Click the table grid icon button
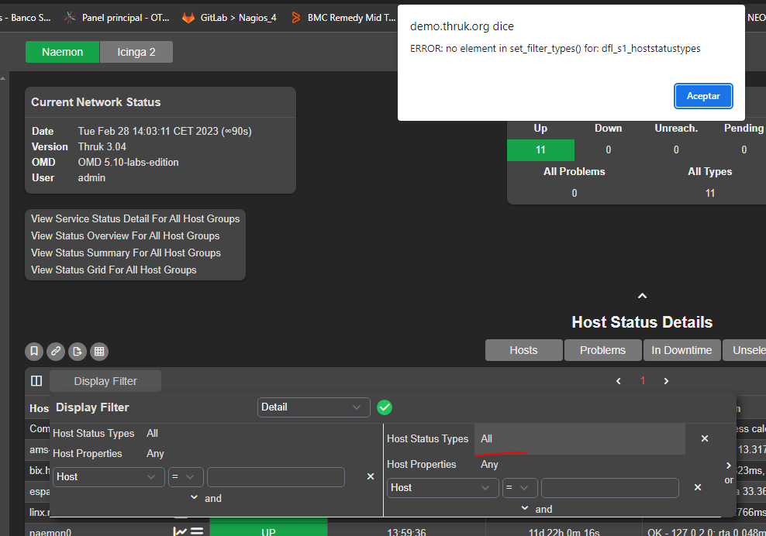The image size is (766, 536). [x=99, y=351]
